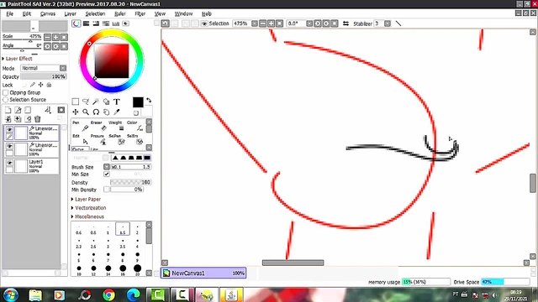
Task: Switch to the NewCanvas1 document tab
Action: click(203, 273)
